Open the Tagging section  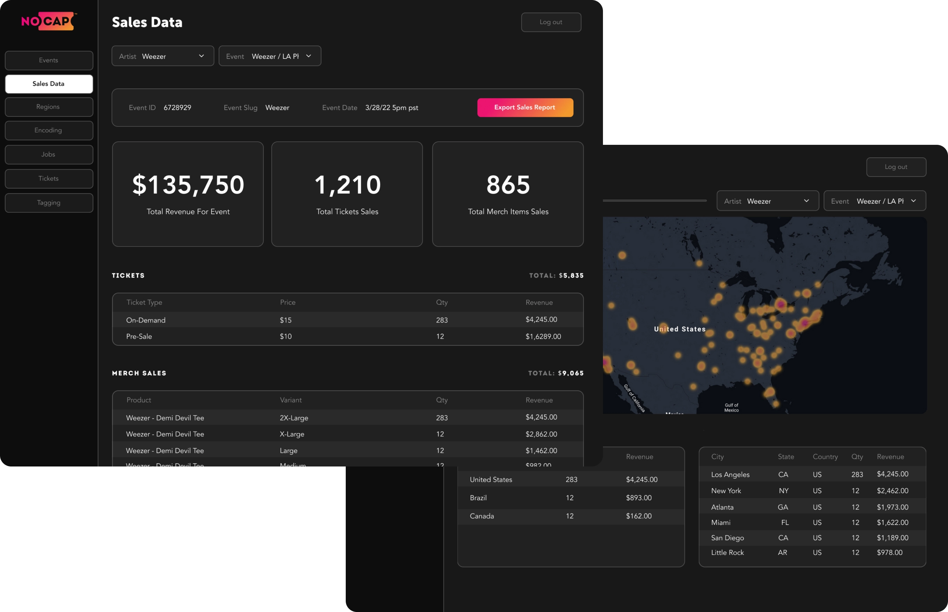pos(48,203)
